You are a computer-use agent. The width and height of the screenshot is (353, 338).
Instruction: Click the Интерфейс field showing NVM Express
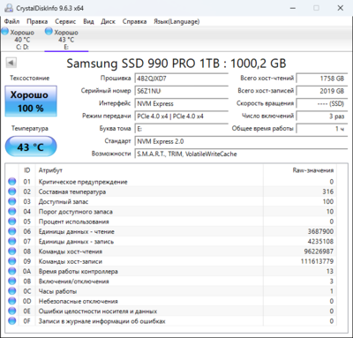[x=182, y=103]
